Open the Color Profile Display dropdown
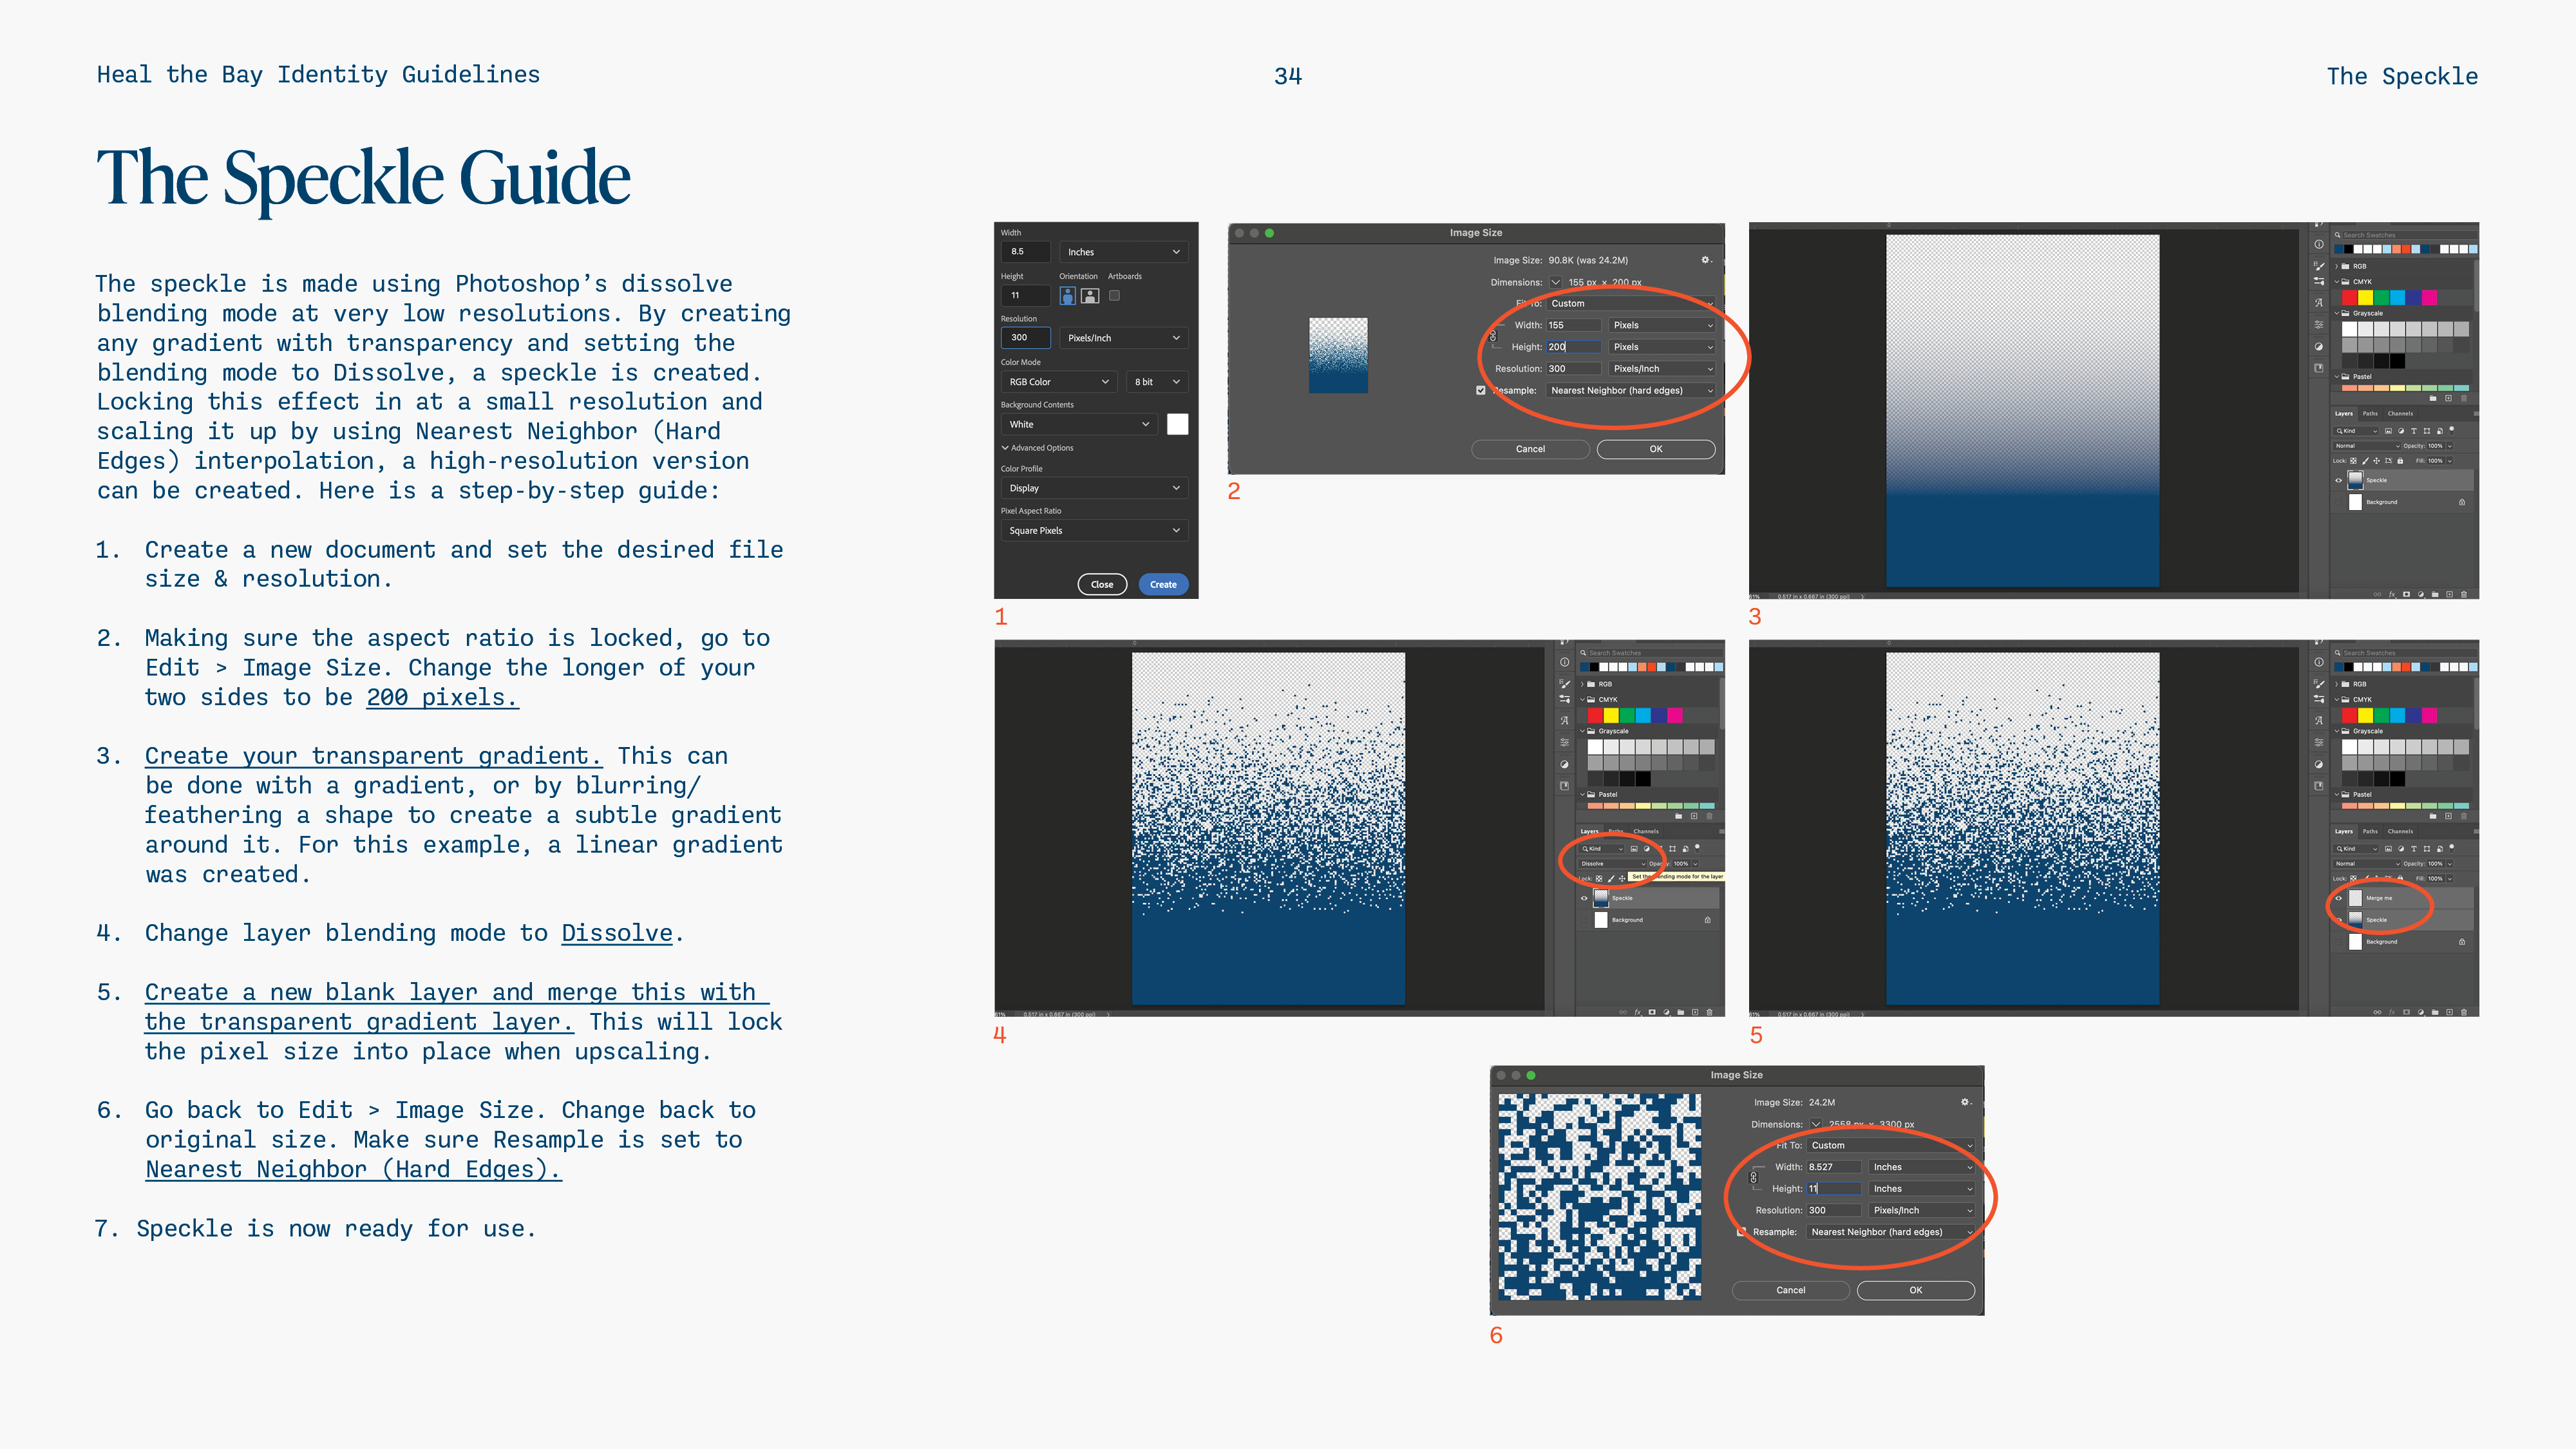 (1093, 488)
